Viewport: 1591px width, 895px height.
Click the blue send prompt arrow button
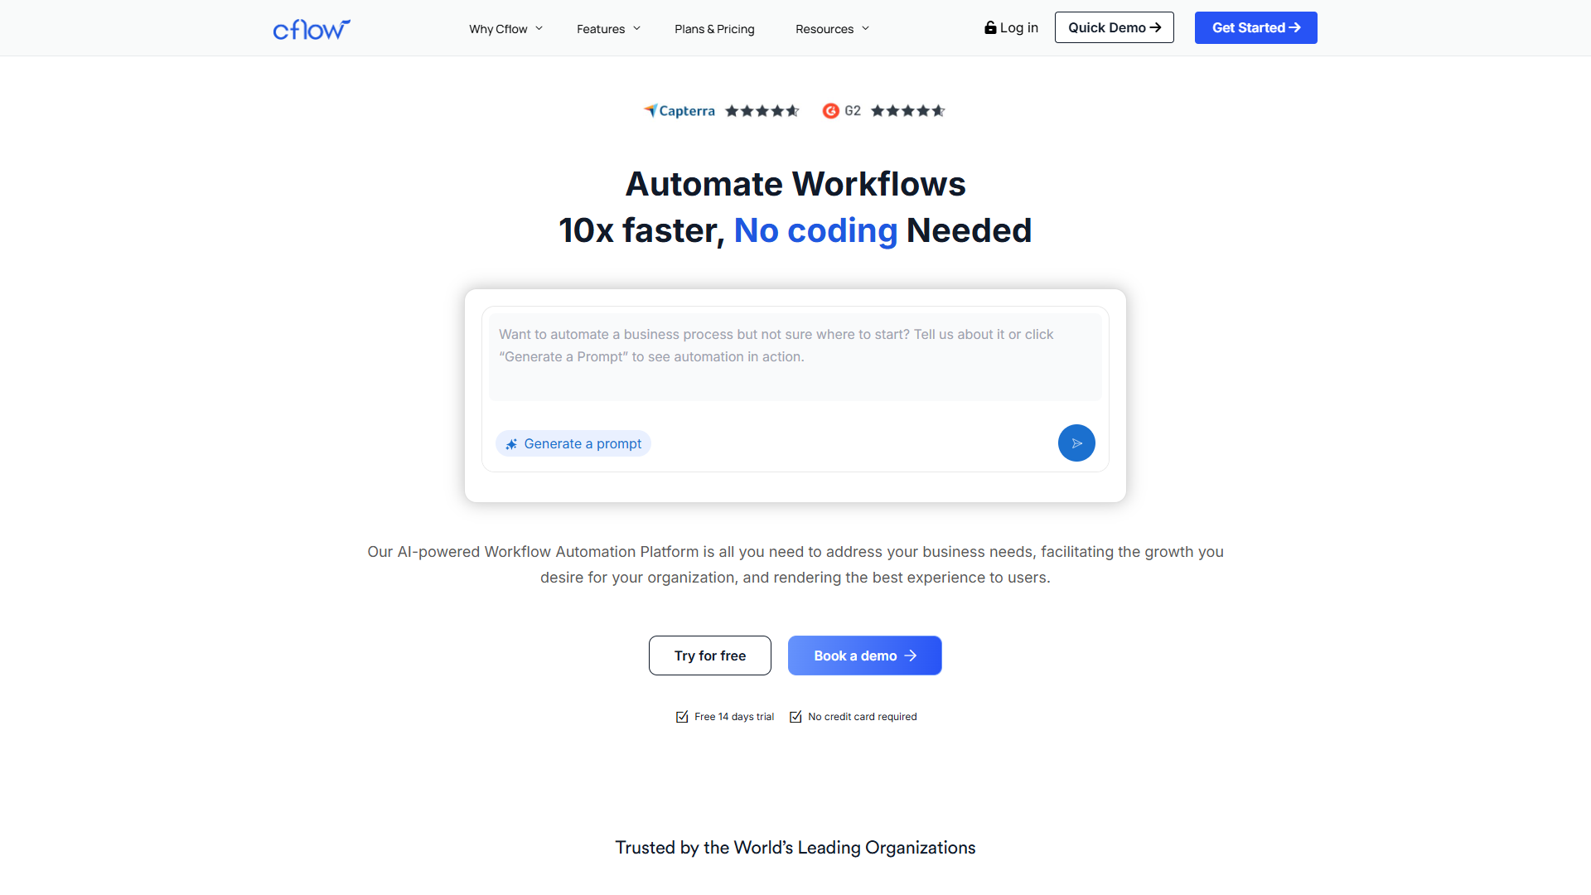click(1076, 443)
